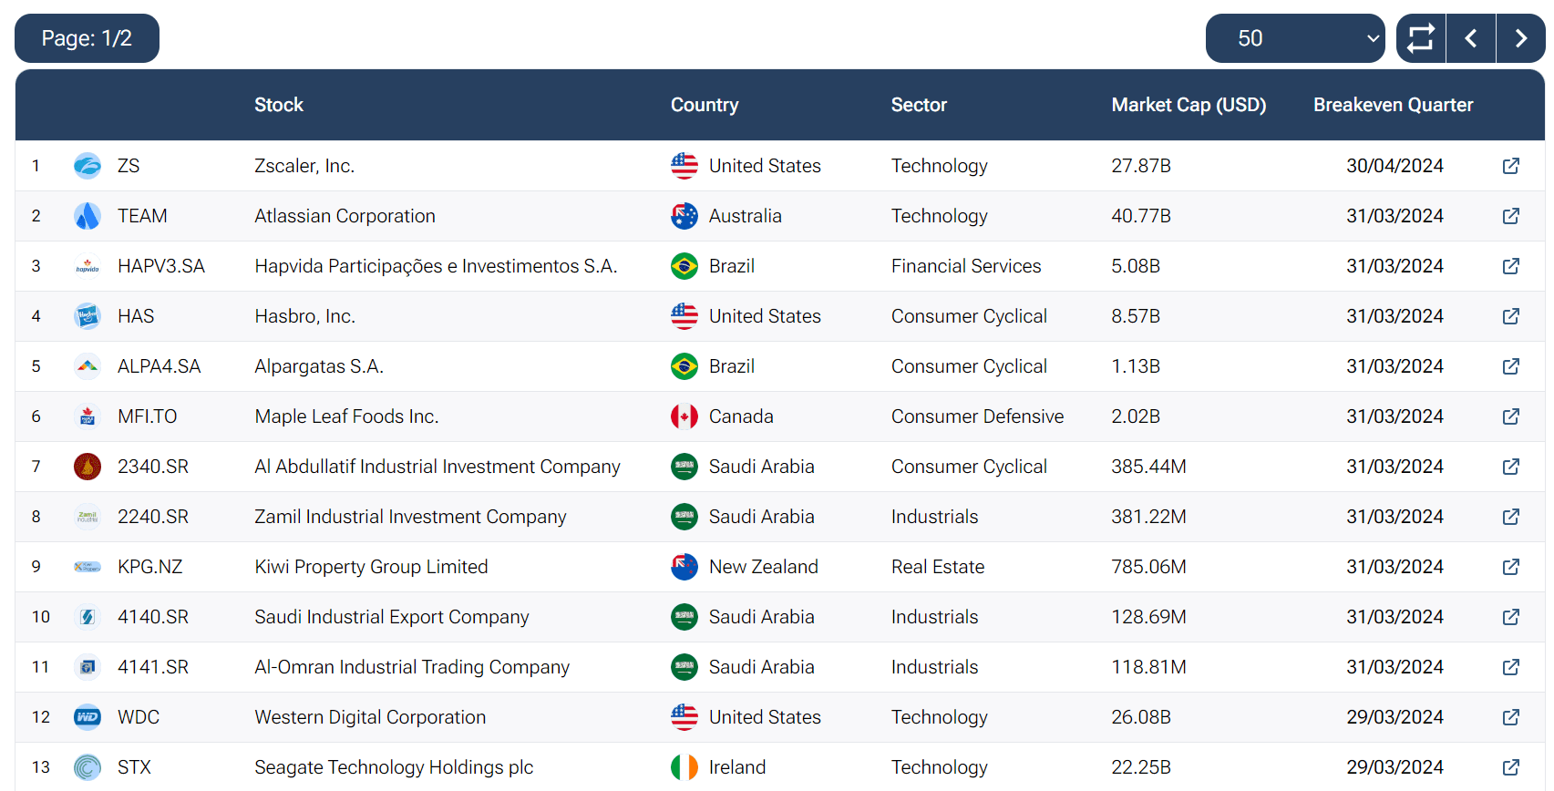Click market cap value 128.69M
Viewport: 1554px width, 791px height.
pyautogui.click(x=1148, y=617)
